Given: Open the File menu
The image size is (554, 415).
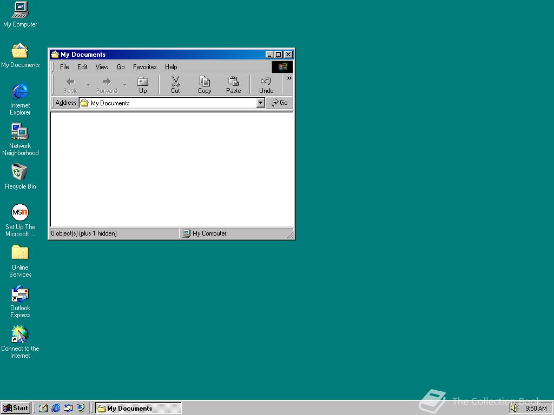Looking at the screenshot, I should [64, 67].
